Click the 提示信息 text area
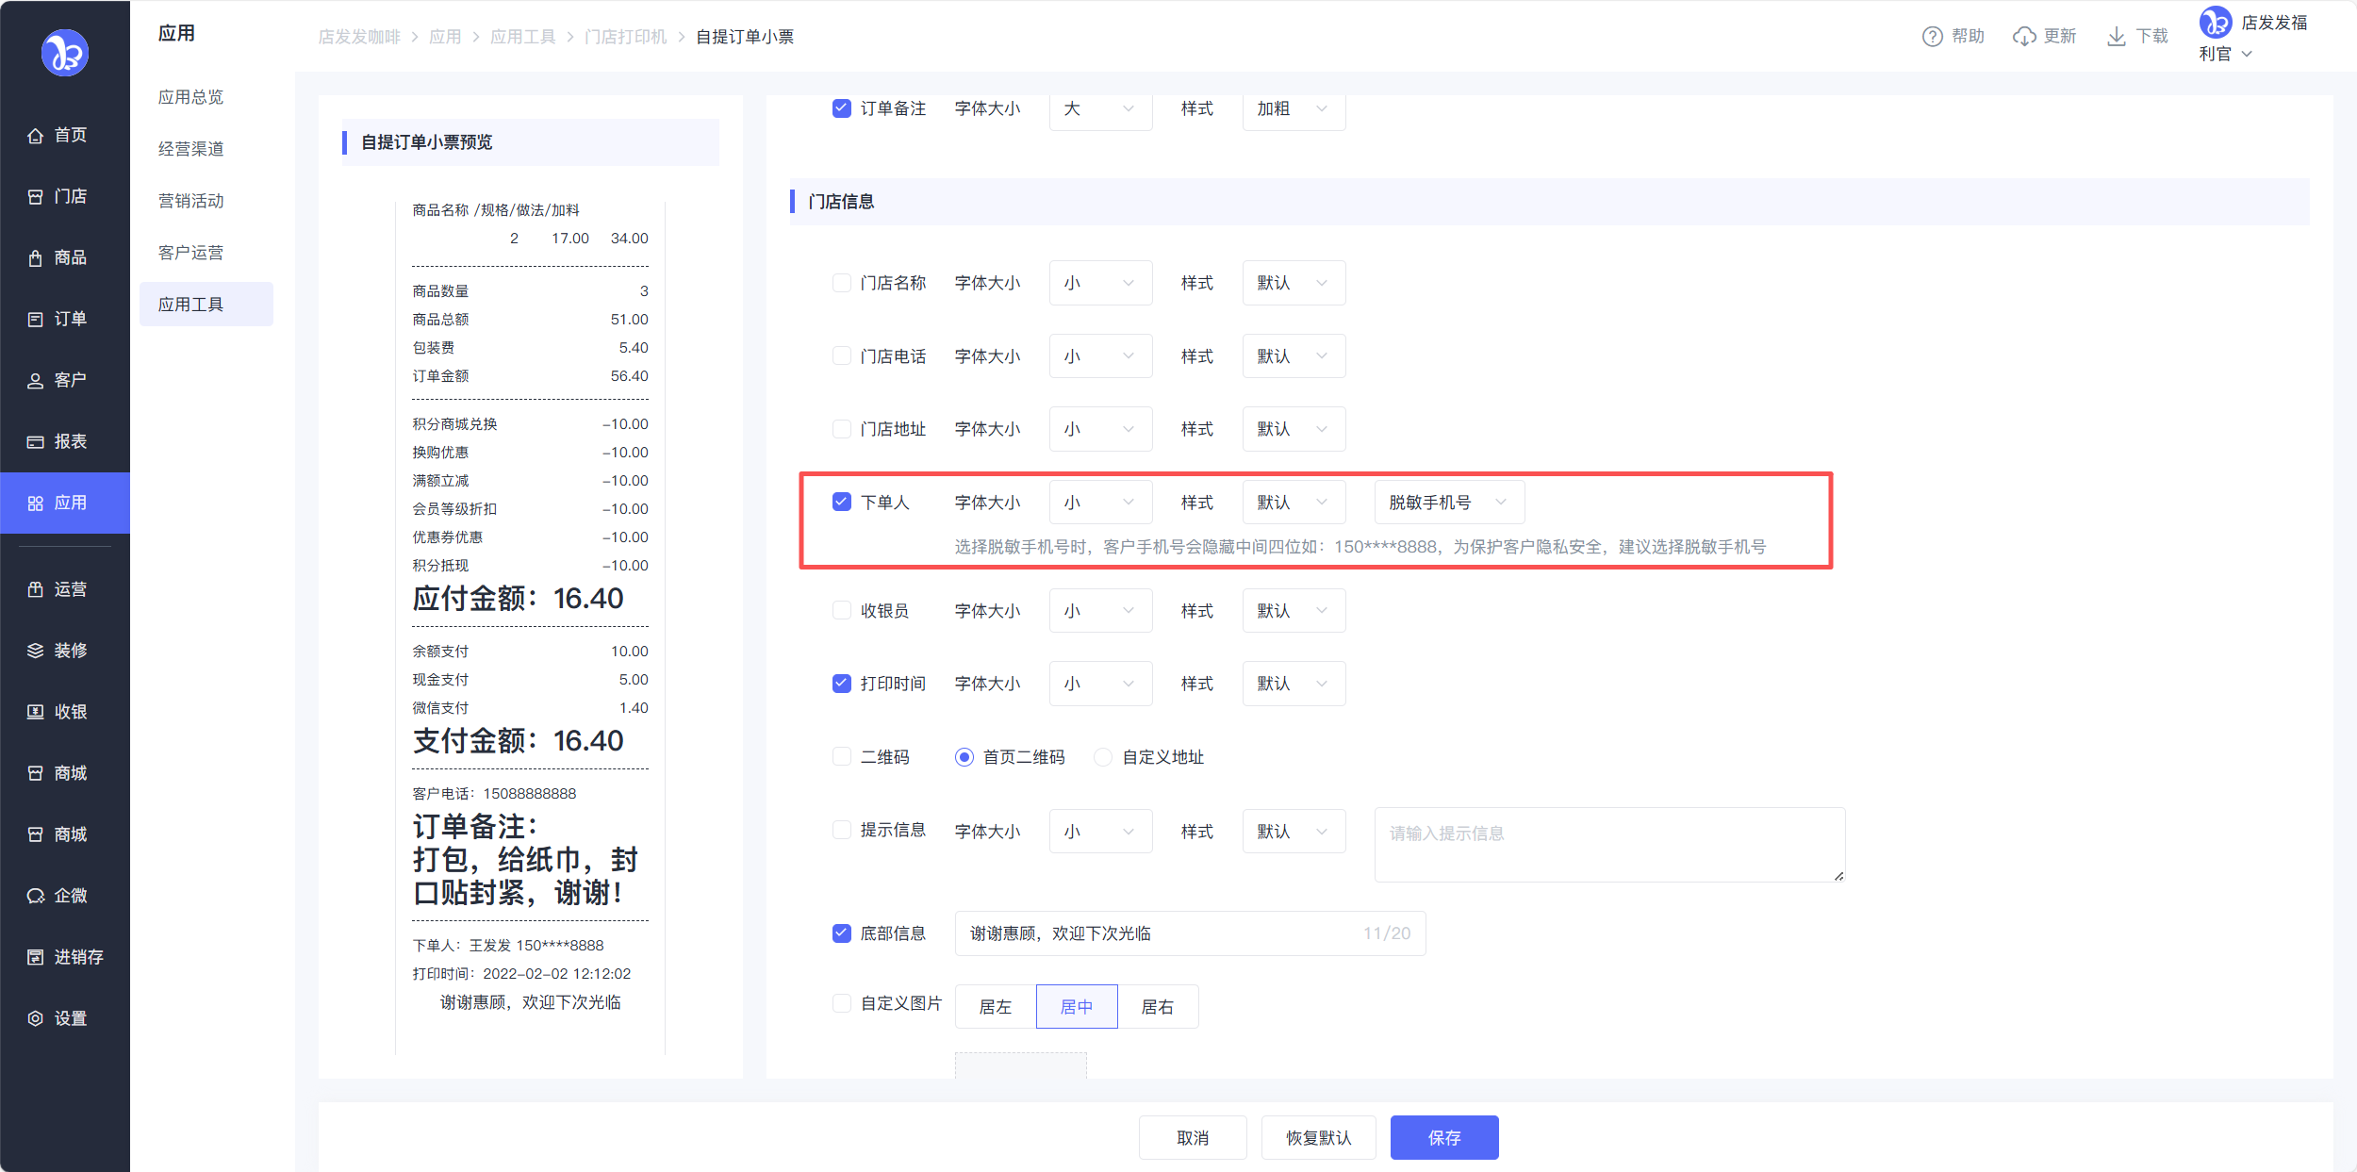 1608,845
